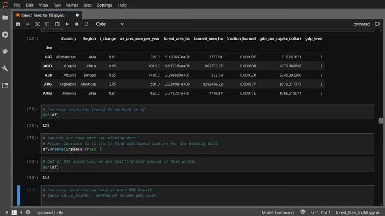This screenshot has height=216, width=385.
Task: Open the File Browser sidebar icon
Action: coord(5,17)
